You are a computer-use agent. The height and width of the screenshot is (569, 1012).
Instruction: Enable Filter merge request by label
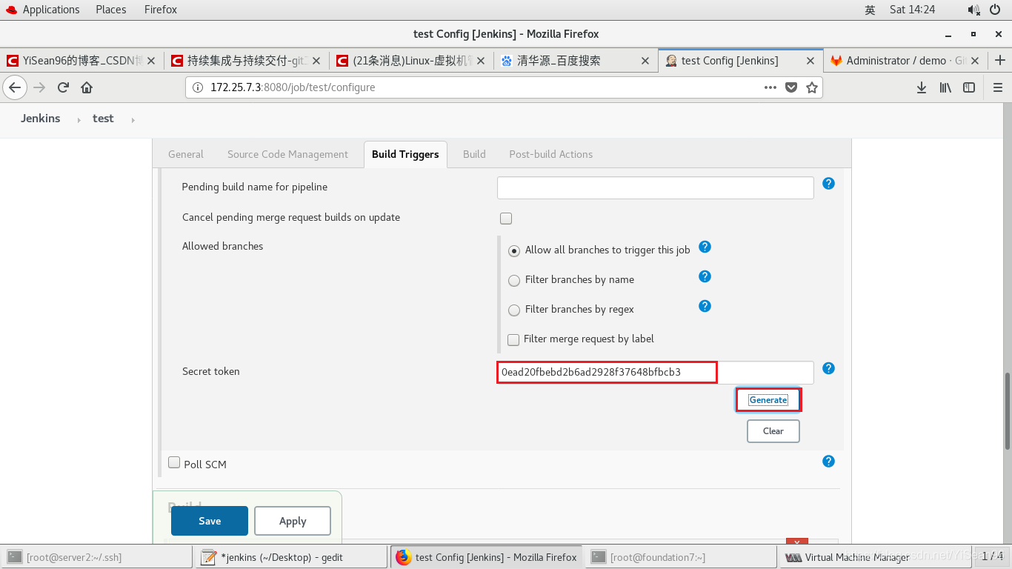tap(513, 339)
